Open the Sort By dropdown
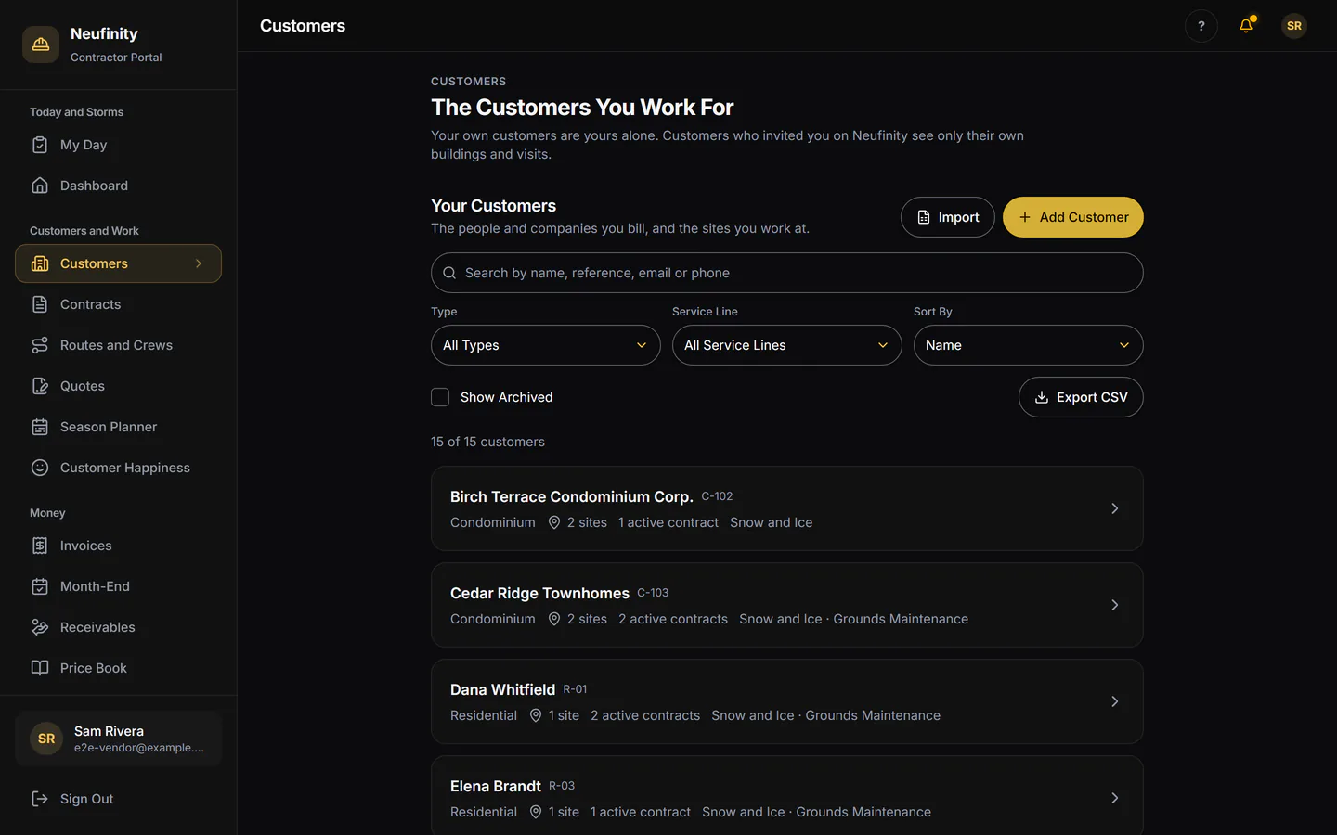The height and width of the screenshot is (835, 1337). [x=1029, y=345]
